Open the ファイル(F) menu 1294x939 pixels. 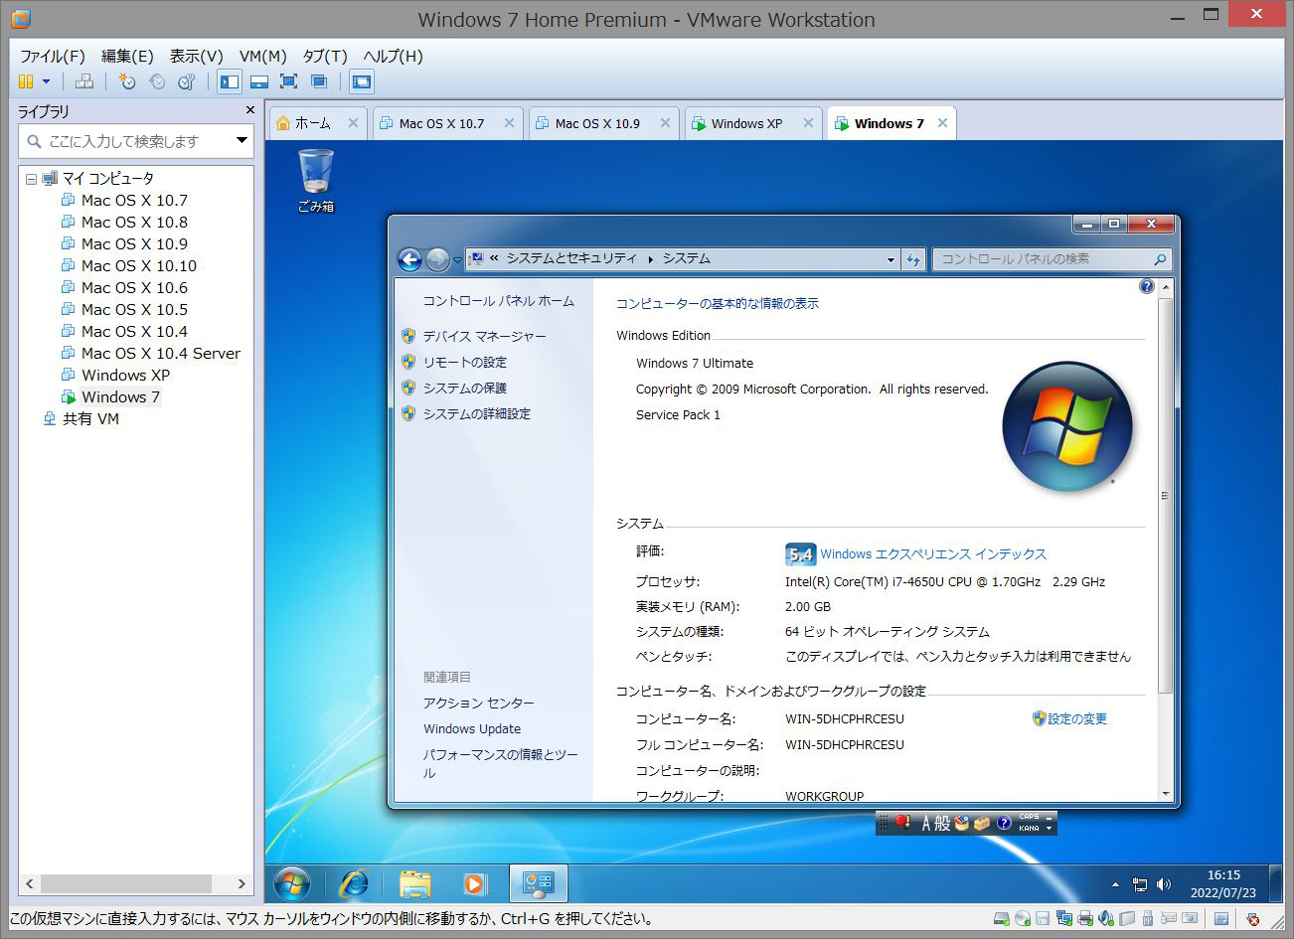[x=52, y=56]
